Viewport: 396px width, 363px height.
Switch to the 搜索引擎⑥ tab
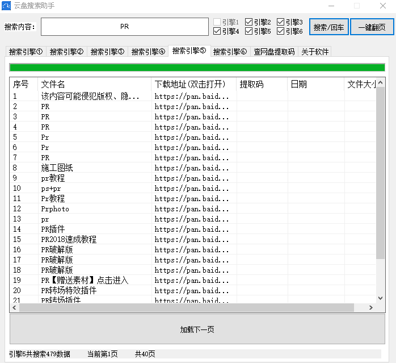click(230, 52)
